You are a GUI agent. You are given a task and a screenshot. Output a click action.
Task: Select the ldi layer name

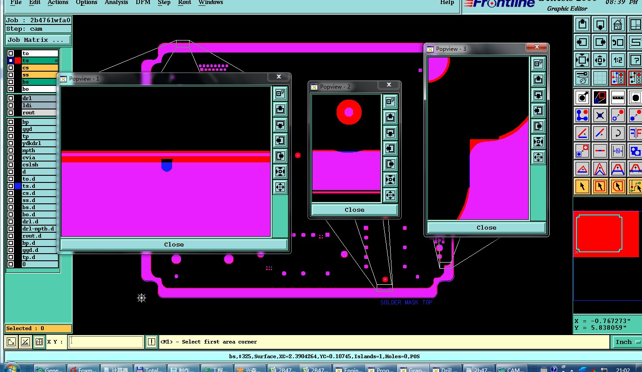(40, 105)
